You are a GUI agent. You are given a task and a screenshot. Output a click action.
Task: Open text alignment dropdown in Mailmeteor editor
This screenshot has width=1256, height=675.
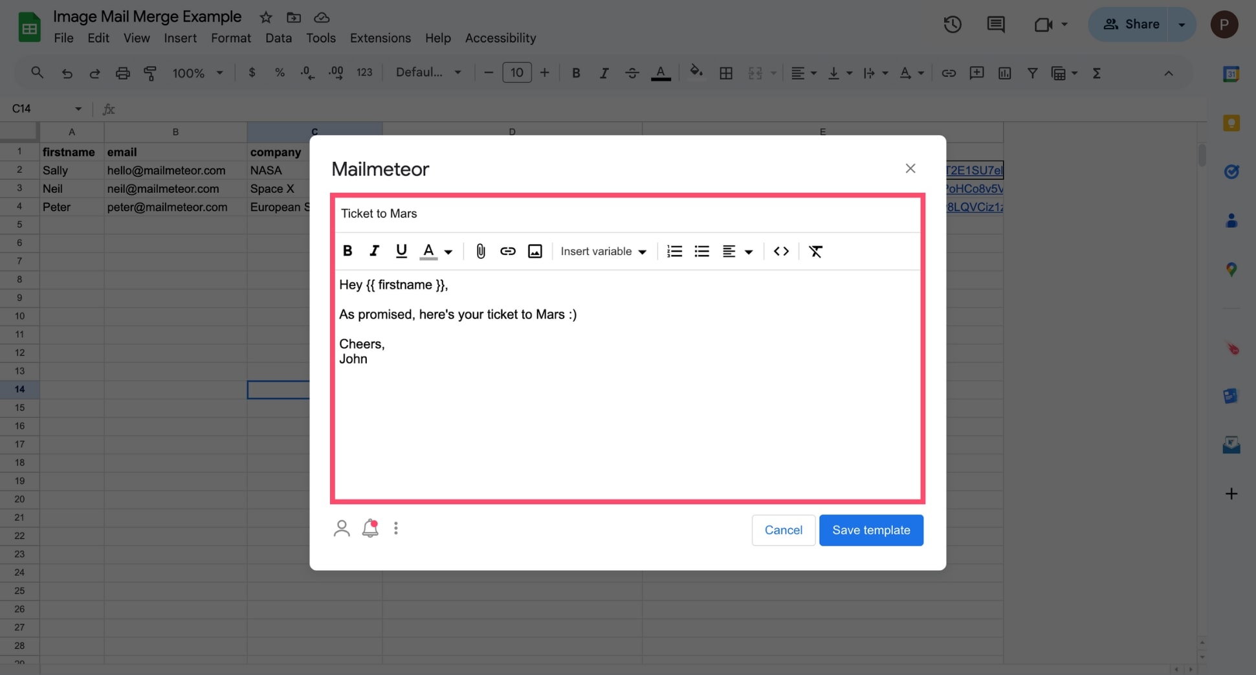(737, 251)
